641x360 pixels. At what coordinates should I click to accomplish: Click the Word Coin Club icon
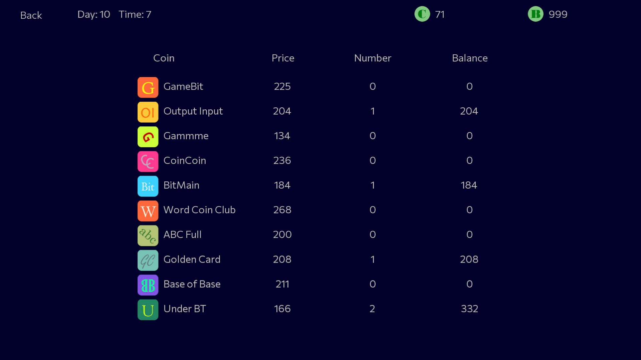[148, 210]
